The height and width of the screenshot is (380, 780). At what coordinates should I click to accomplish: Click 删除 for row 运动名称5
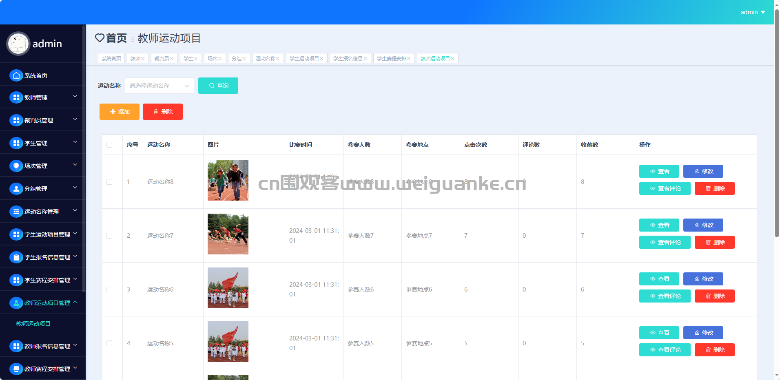click(x=715, y=350)
